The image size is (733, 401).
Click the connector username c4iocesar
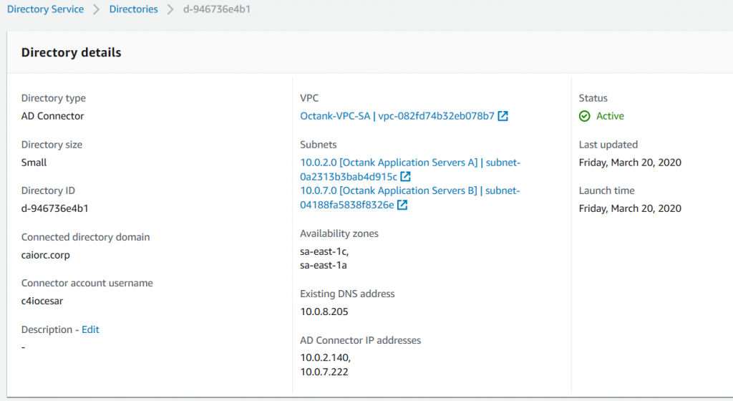pyautogui.click(x=42, y=301)
